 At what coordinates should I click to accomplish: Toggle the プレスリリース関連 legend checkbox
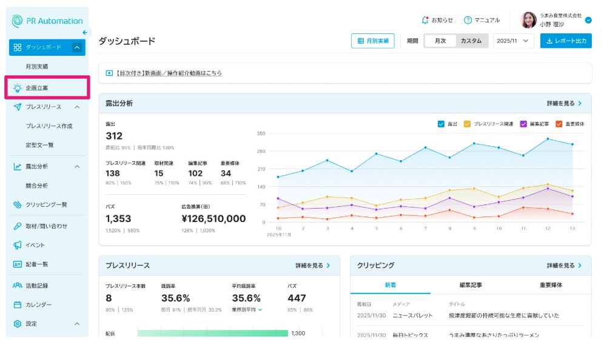point(467,124)
